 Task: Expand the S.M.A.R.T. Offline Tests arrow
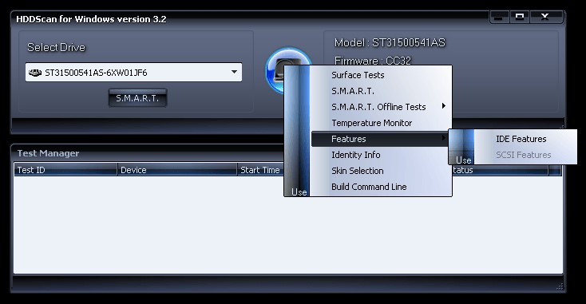tap(444, 106)
